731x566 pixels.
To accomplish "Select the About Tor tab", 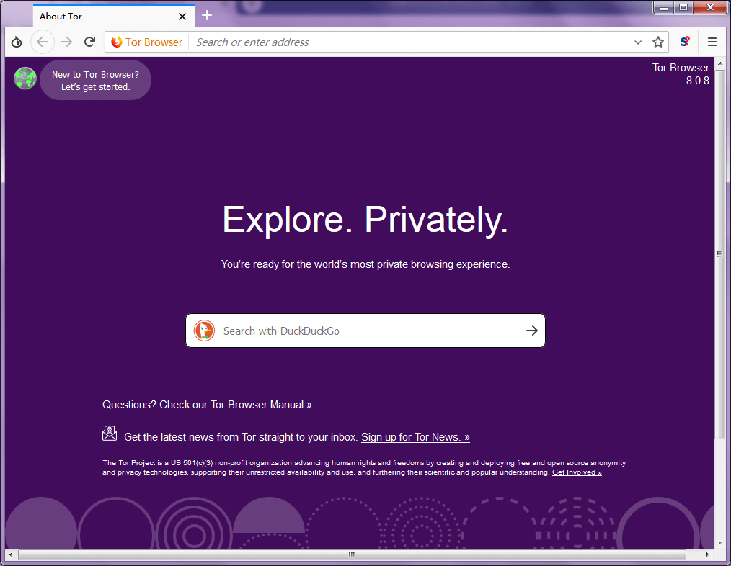I will pyautogui.click(x=101, y=16).
